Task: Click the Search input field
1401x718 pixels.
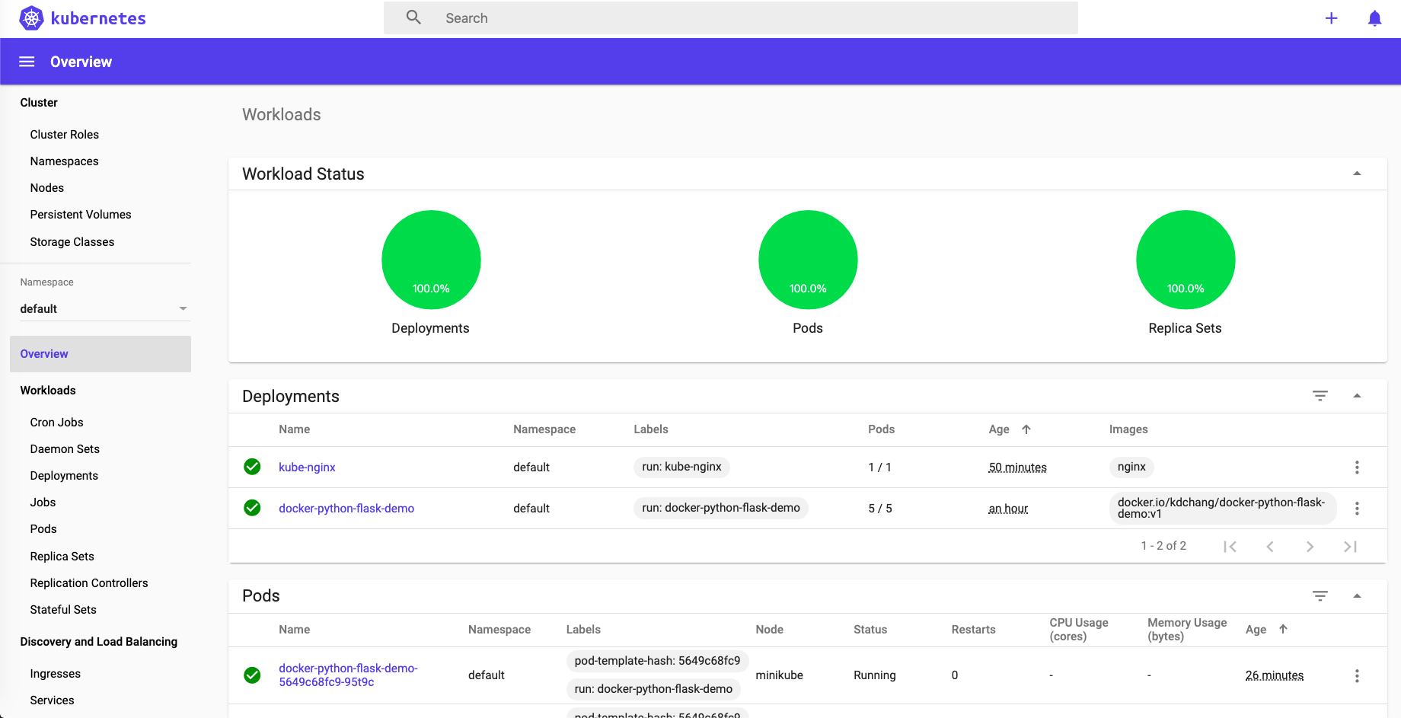Action: [731, 18]
